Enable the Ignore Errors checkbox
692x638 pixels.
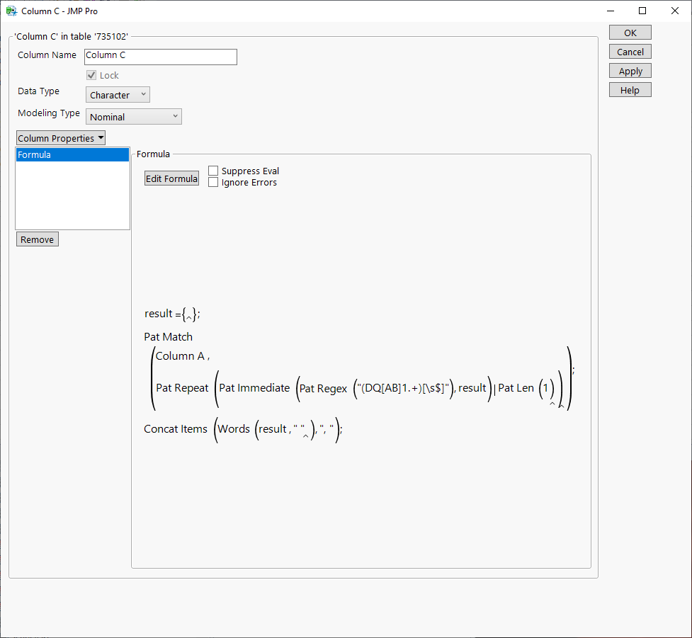[213, 182]
